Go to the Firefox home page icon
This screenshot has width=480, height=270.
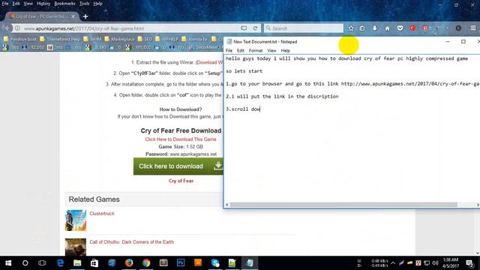(387, 28)
